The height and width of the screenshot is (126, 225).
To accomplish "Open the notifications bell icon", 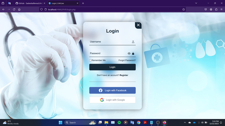I will 221,122.
